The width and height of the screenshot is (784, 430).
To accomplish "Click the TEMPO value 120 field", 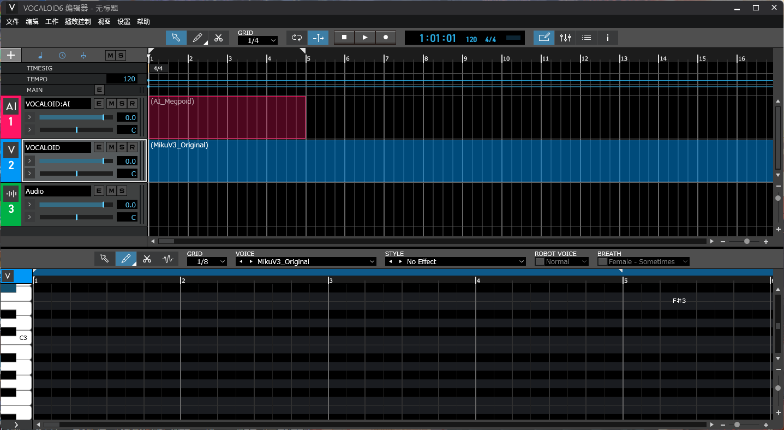I will coord(122,79).
